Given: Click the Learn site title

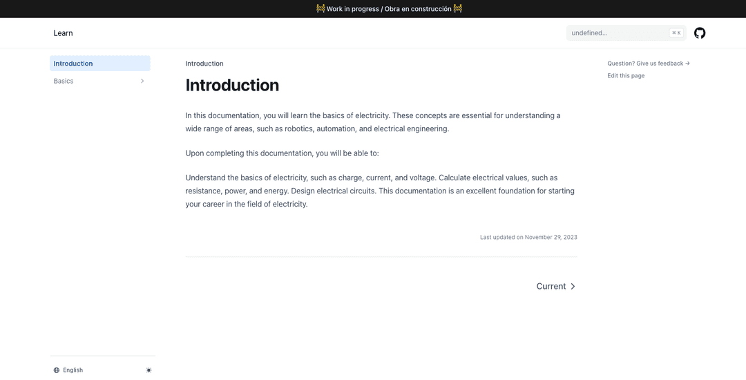Looking at the screenshot, I should point(63,32).
